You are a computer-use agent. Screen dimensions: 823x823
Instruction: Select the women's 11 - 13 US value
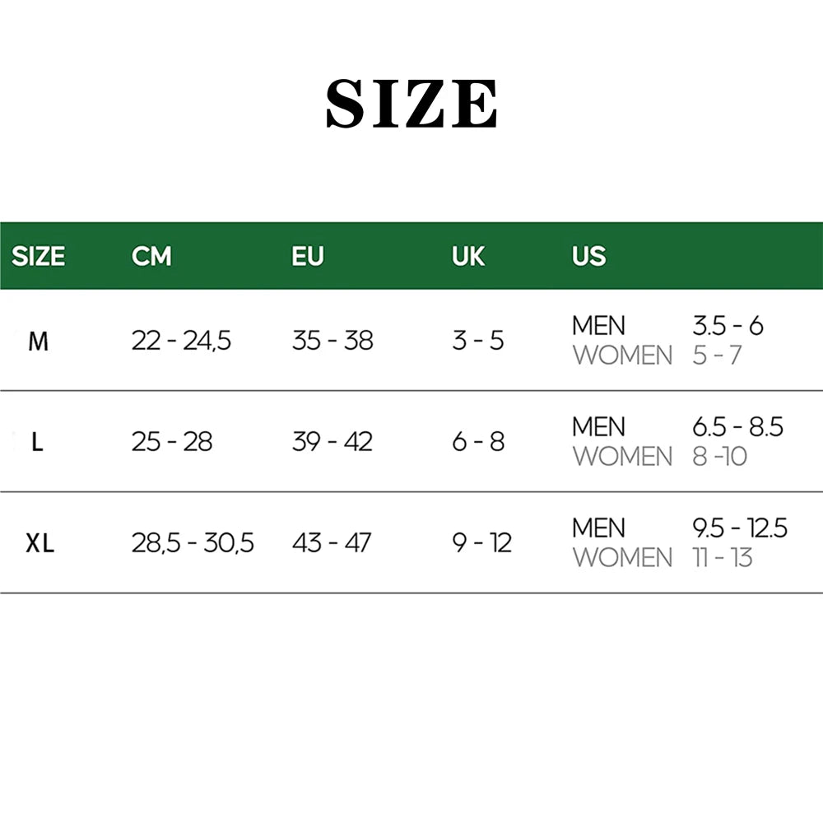[723, 558]
